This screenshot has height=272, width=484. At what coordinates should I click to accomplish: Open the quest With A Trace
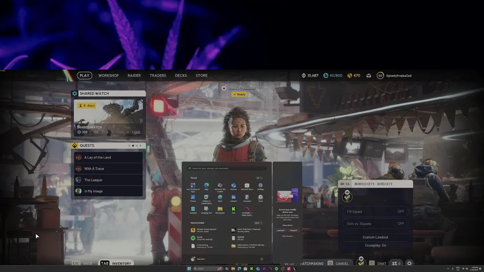[109, 169]
